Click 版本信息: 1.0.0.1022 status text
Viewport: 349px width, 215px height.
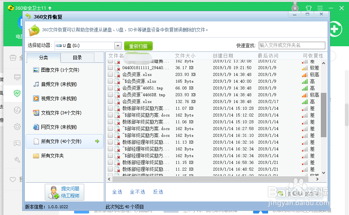click(47, 207)
